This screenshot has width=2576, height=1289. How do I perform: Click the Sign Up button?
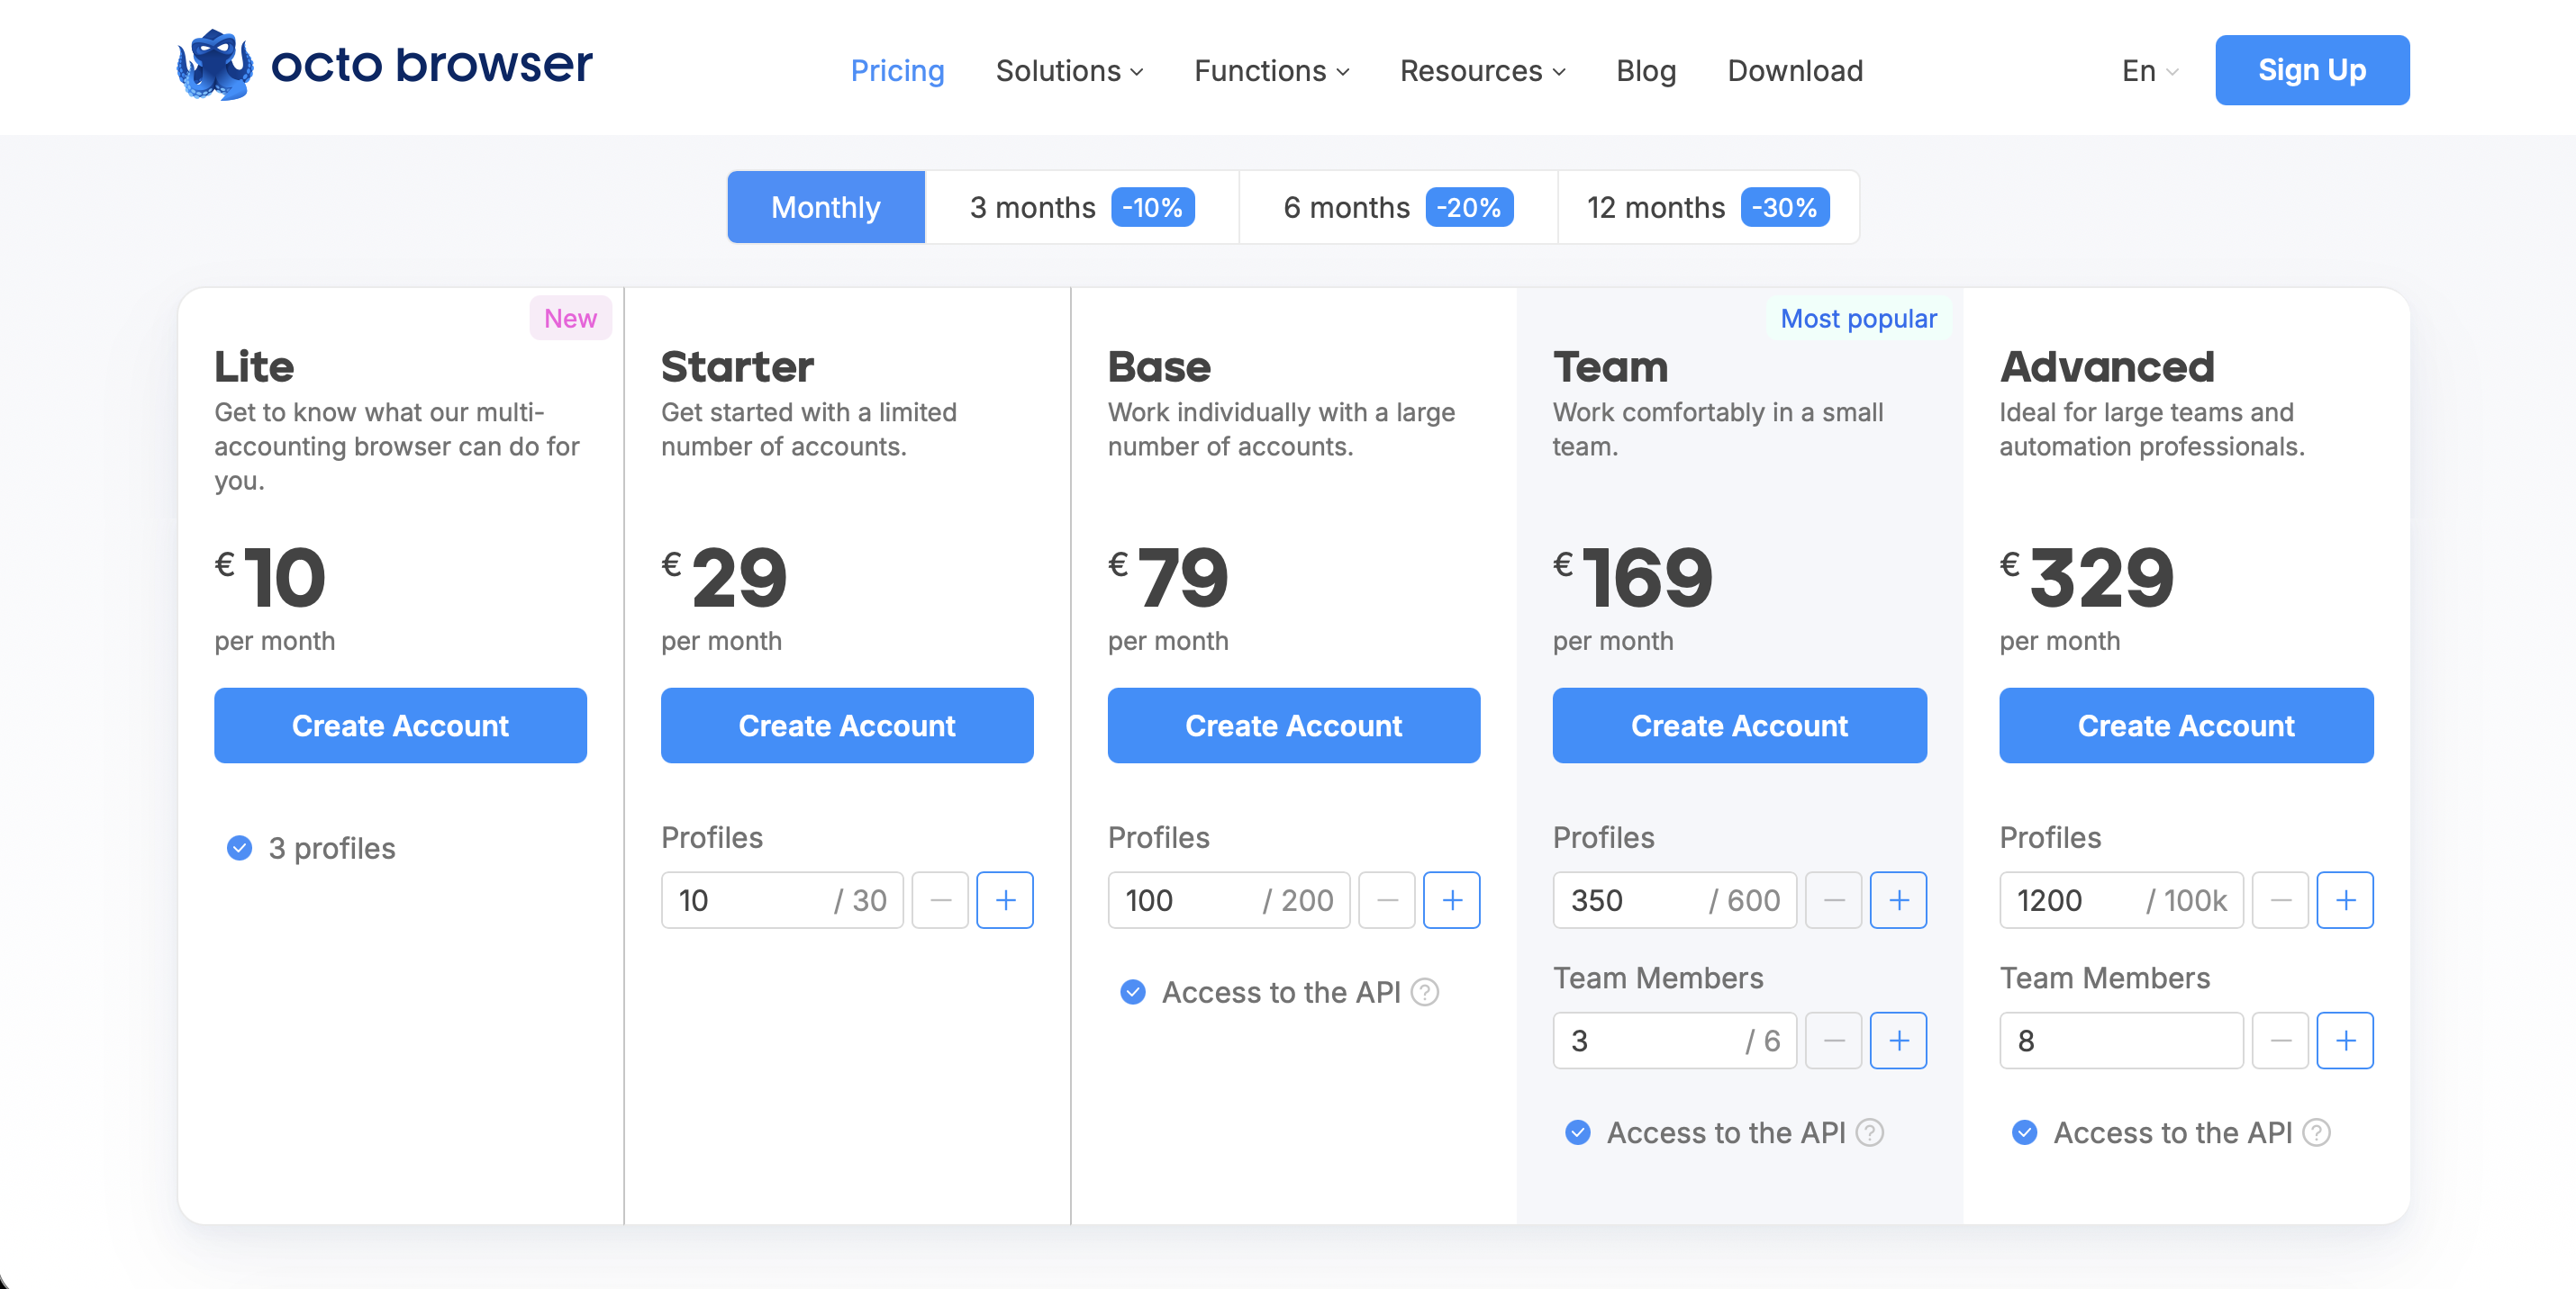point(2311,70)
